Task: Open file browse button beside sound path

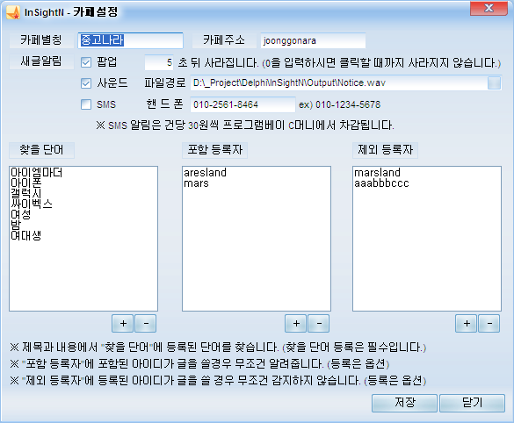Action: click(494, 82)
